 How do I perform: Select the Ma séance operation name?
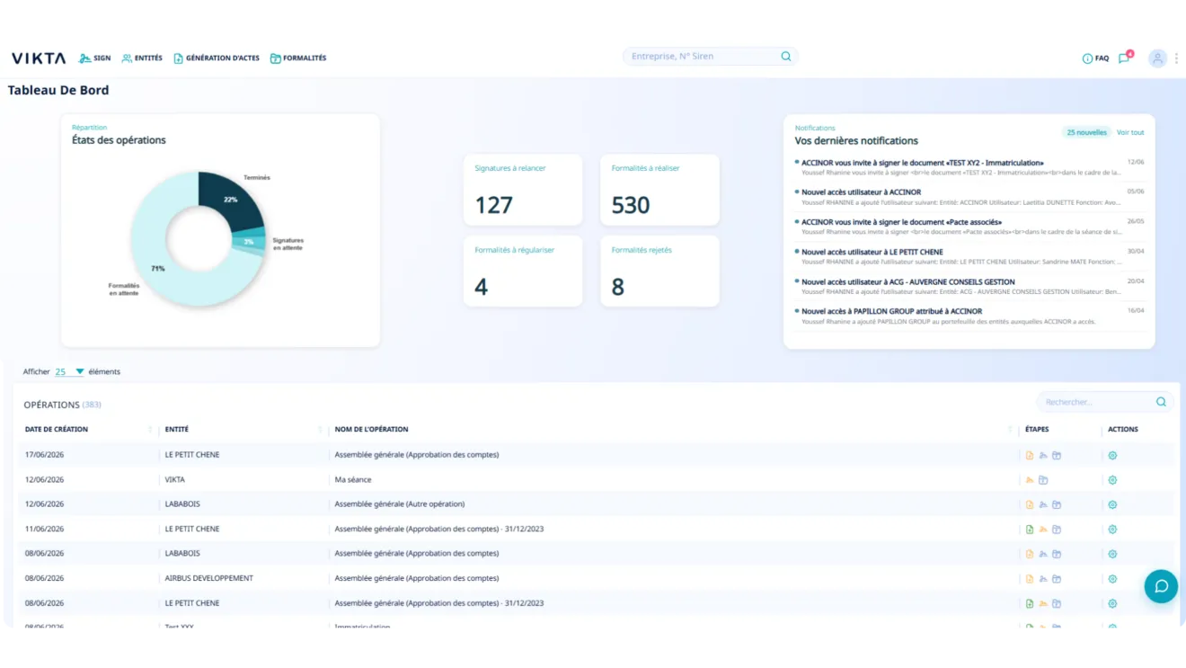coord(353,480)
